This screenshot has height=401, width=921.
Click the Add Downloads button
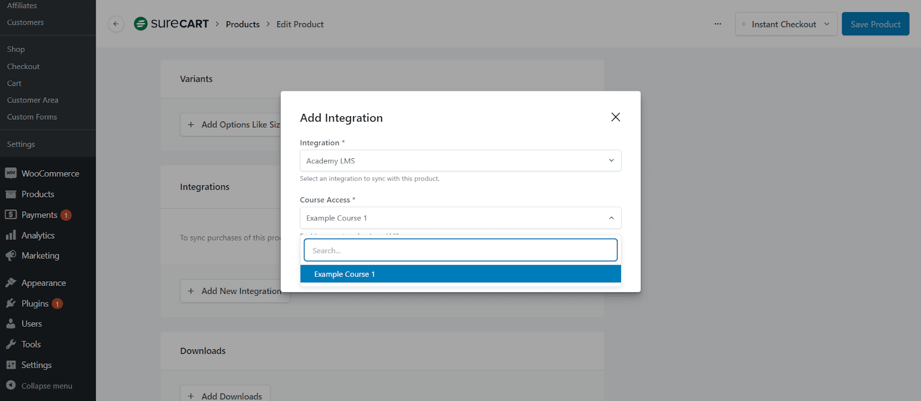[x=225, y=396]
